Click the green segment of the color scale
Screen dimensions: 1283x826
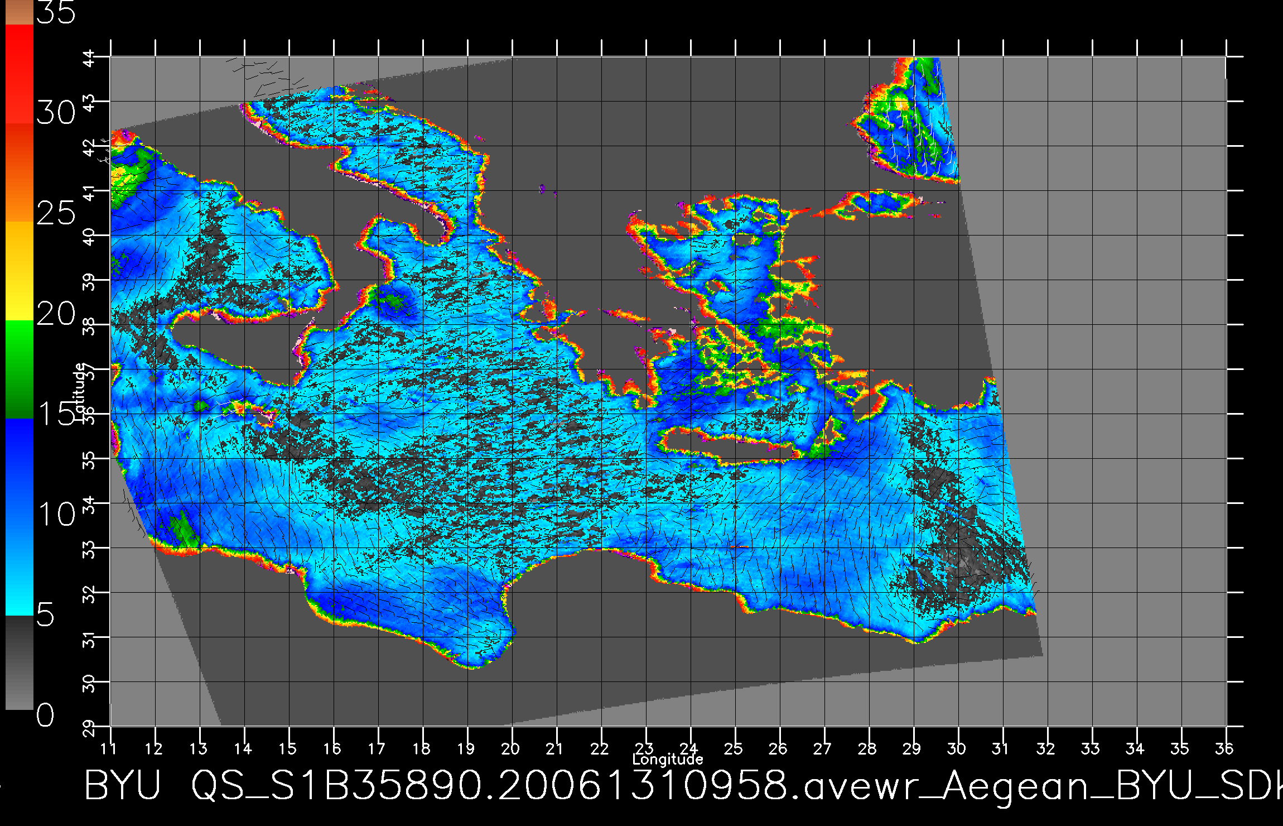coord(20,369)
